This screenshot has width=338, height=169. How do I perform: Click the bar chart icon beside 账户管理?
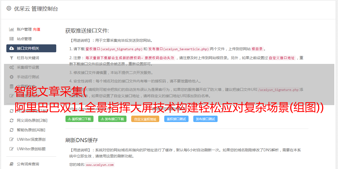pos(12,29)
